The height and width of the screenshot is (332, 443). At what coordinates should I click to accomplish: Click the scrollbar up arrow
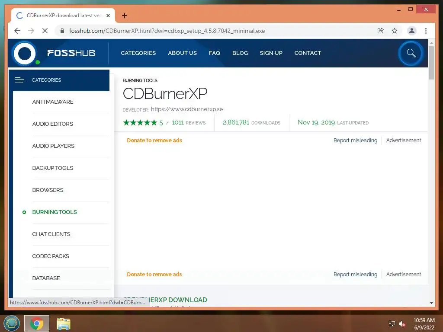tap(431, 43)
